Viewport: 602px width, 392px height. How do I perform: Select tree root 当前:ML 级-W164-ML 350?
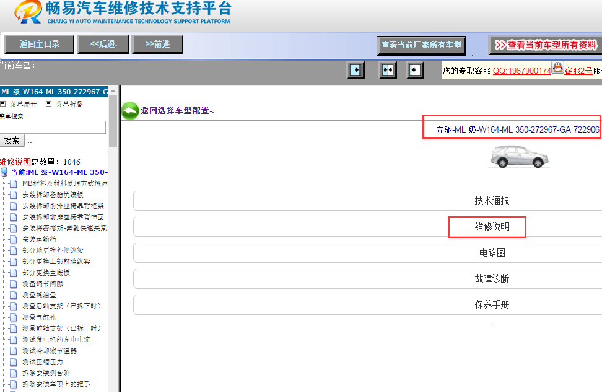59,172
